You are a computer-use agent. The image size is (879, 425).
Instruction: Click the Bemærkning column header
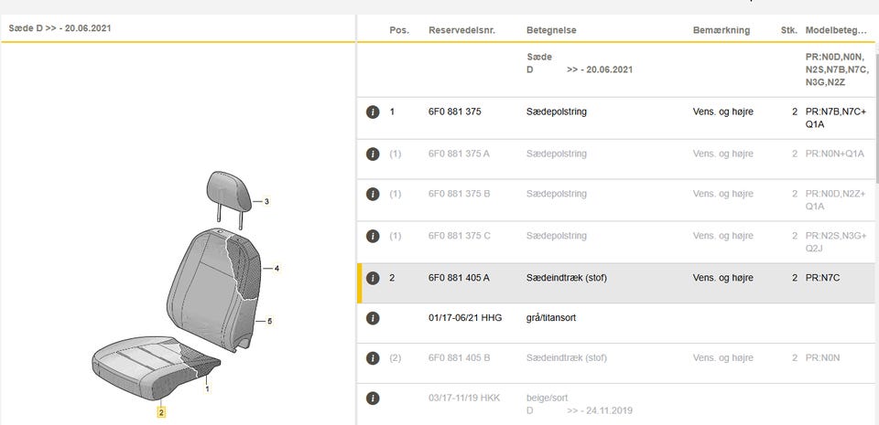721,30
